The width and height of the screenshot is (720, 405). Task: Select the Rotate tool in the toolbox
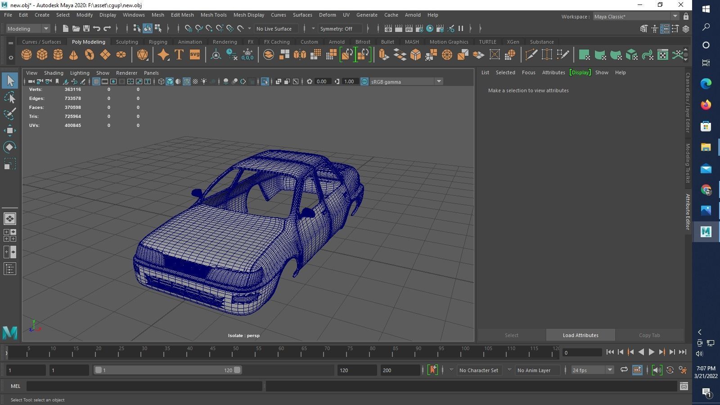point(10,147)
